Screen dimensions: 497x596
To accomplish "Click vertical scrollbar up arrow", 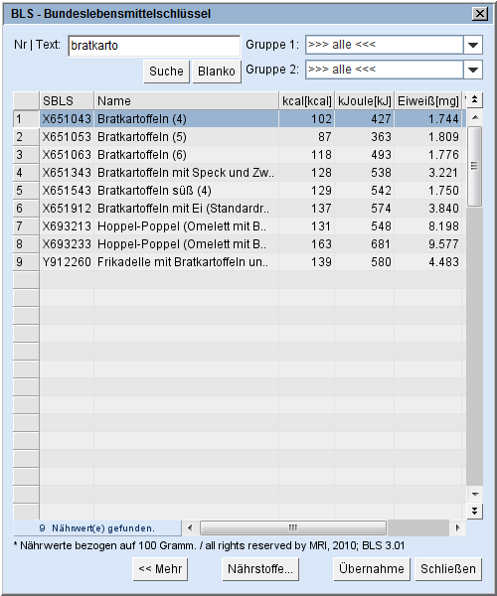I will 474,117.
